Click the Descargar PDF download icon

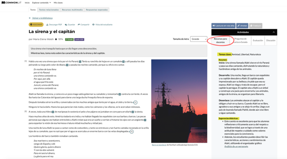coord(47,25)
